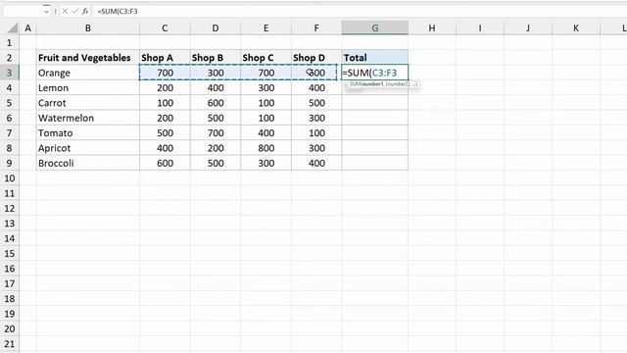
Task: Click the 'Orange' cell
Action: click(x=87, y=73)
